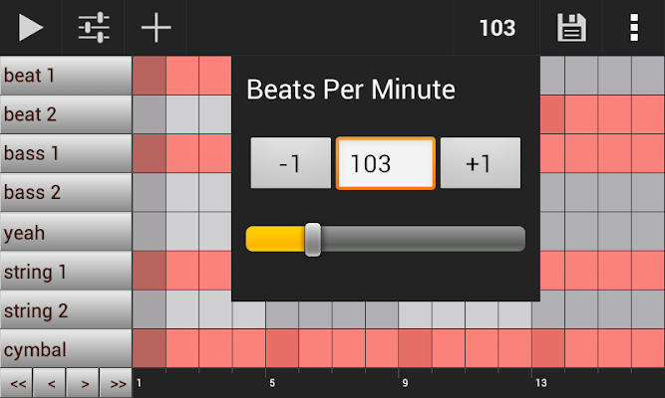Add a new track with plus icon
665x398 pixels.
point(157,28)
